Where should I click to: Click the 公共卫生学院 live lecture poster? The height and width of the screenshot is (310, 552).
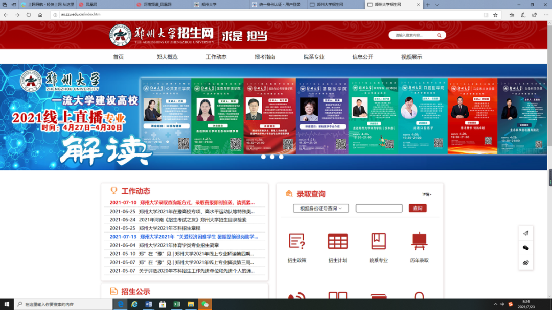pos(166,116)
